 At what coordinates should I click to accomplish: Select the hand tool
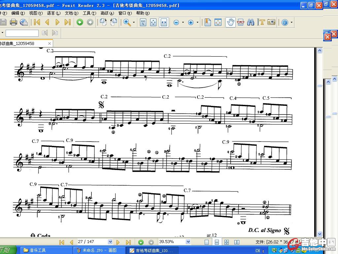230,22
